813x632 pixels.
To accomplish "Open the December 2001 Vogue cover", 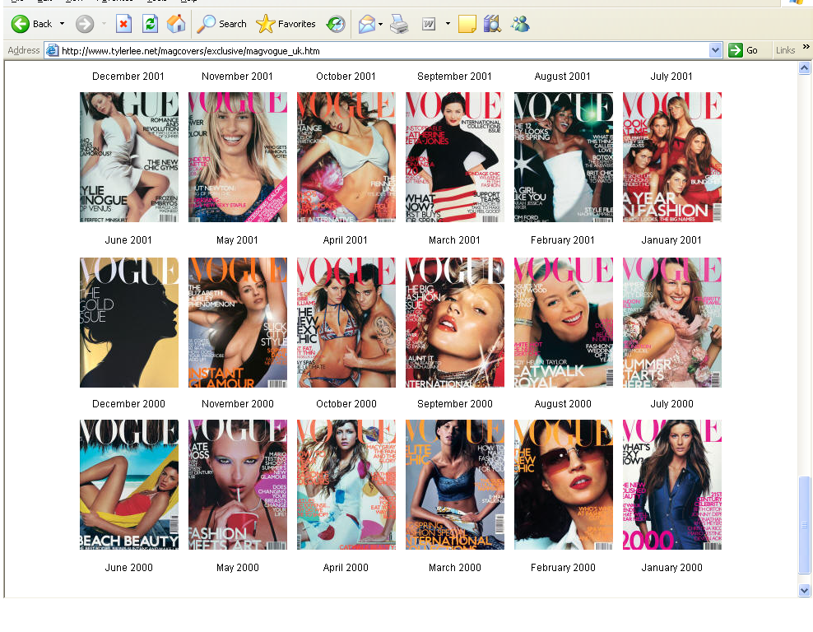I will pyautogui.click(x=129, y=157).
